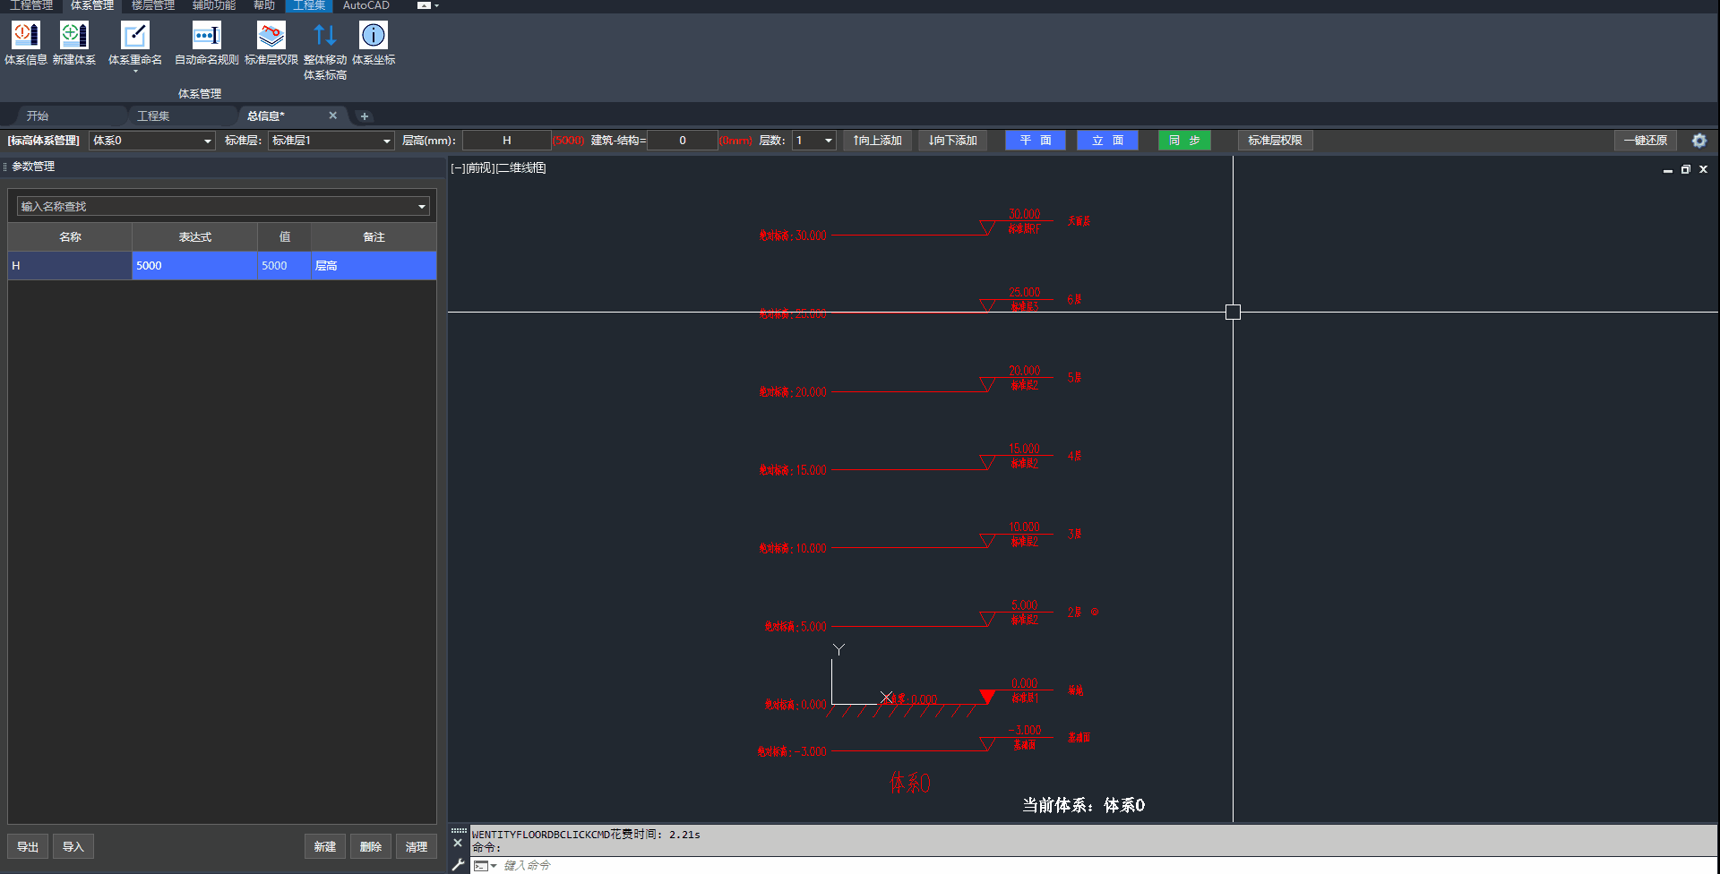Expand the 层数 floor count dropdown
This screenshot has height=874, width=1720.
(x=828, y=141)
